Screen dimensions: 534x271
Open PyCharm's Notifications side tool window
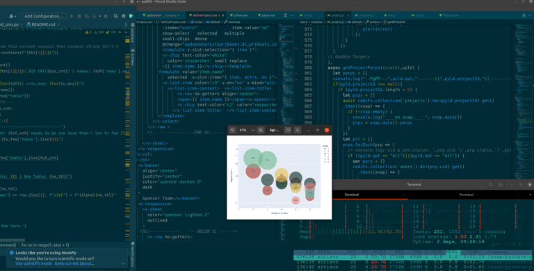click(x=133, y=254)
